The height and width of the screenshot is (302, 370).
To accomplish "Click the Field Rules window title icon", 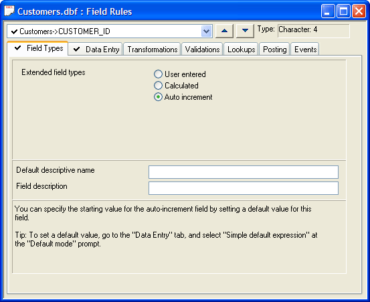I will pyautogui.click(x=9, y=11).
